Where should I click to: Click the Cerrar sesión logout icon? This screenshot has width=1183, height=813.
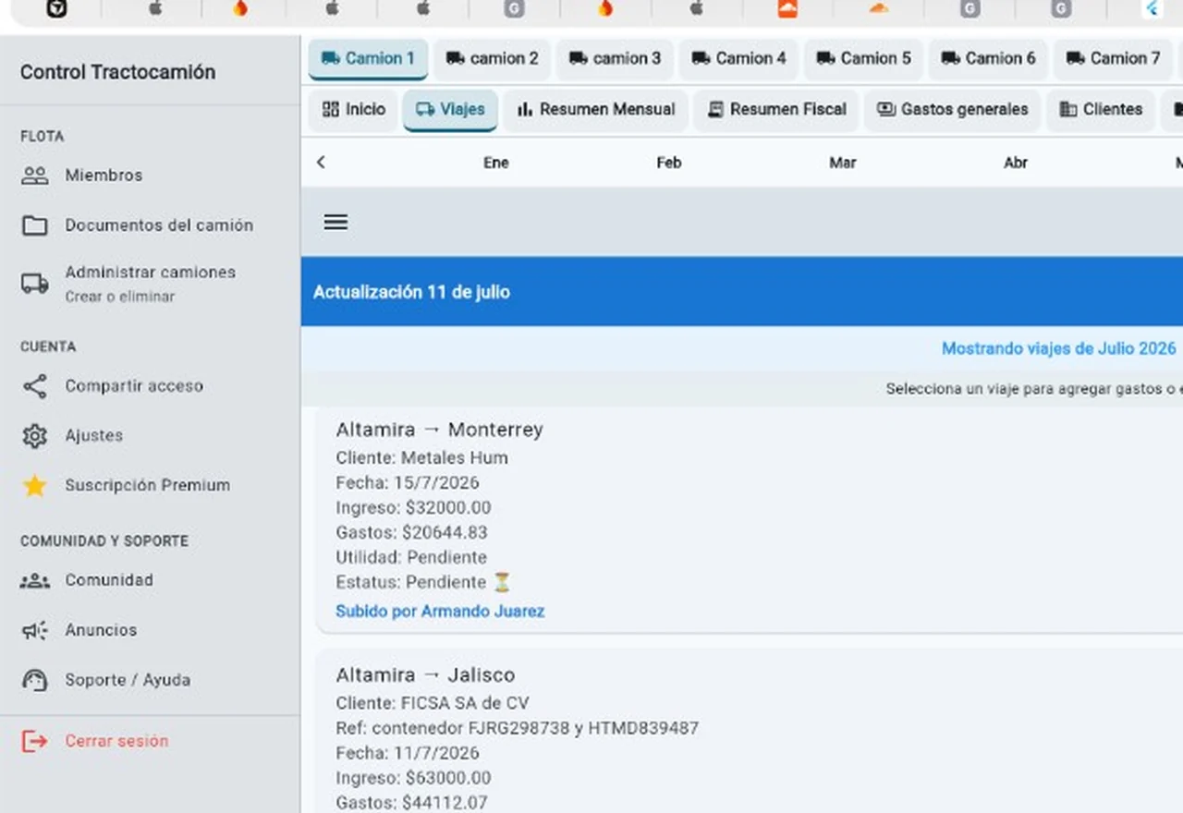tap(34, 741)
